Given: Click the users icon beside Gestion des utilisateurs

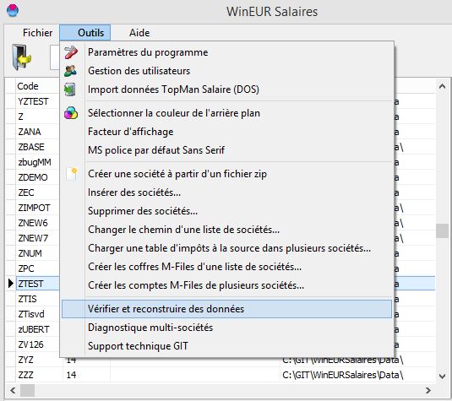Looking at the screenshot, I should point(71,71).
